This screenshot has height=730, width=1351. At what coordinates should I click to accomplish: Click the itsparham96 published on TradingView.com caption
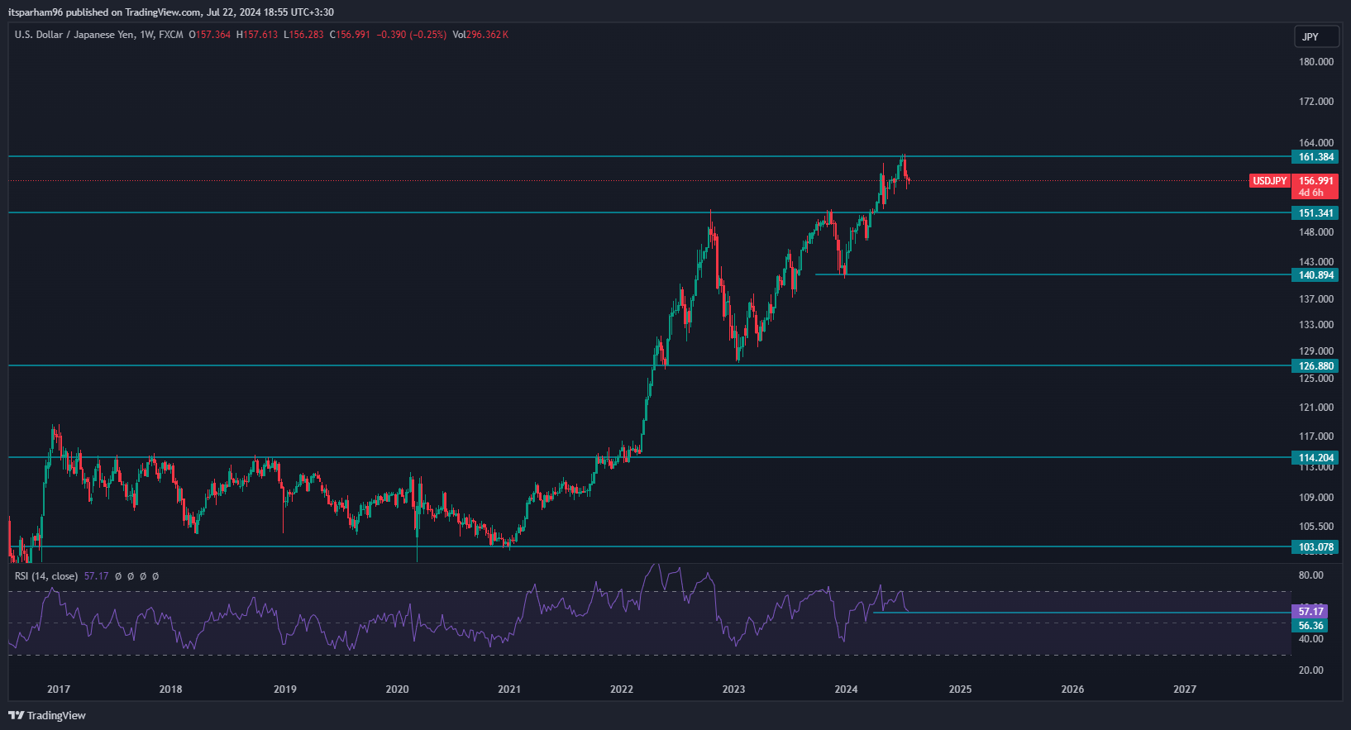pos(171,12)
